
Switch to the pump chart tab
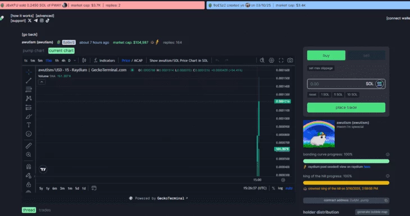tap(34, 50)
